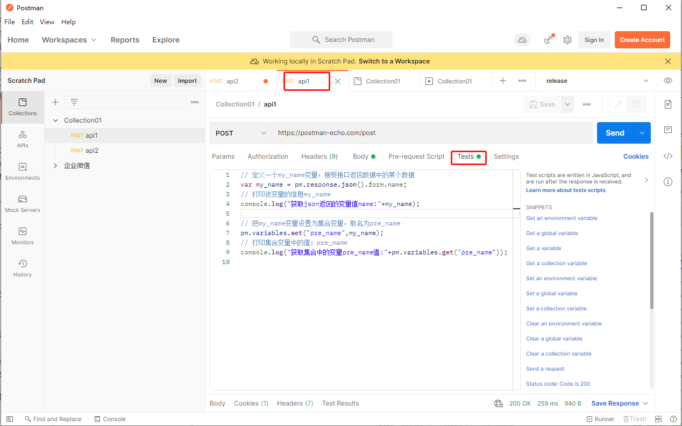Click the Search Postman field
The height and width of the screenshot is (426, 682).
click(x=341, y=40)
